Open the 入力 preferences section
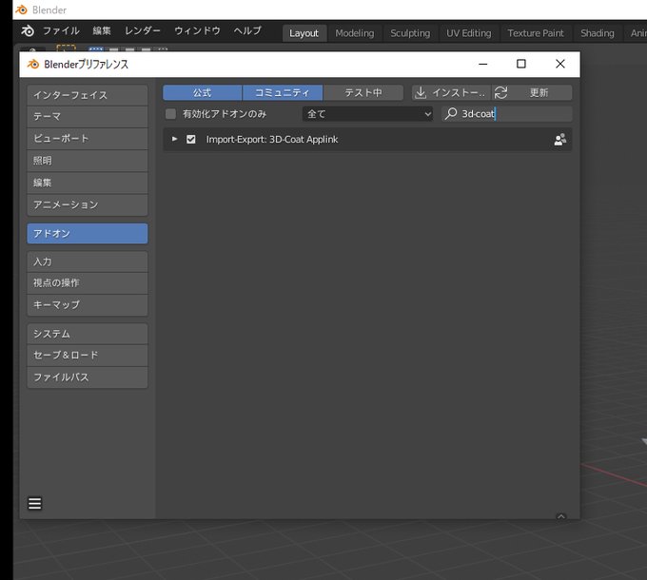 [x=88, y=261]
